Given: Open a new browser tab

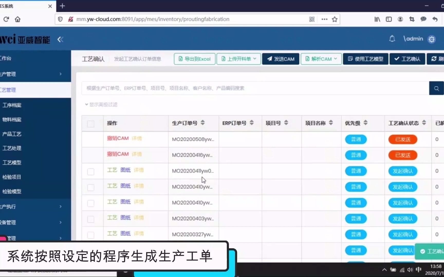Looking at the screenshot, I should pos(62,6).
